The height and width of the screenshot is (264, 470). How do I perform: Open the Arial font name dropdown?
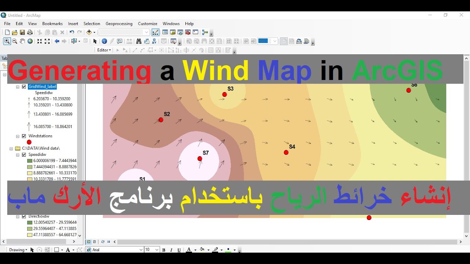pyautogui.click(x=141, y=250)
